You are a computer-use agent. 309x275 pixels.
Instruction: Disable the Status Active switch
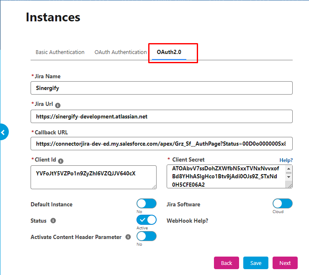[147, 220]
